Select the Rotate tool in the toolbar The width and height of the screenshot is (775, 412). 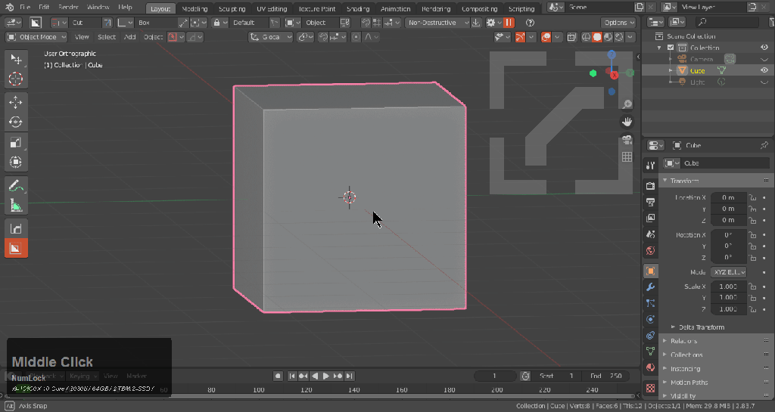click(15, 122)
